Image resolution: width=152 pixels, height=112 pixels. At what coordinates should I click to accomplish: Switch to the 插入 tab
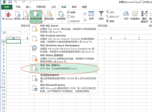(28, 7)
